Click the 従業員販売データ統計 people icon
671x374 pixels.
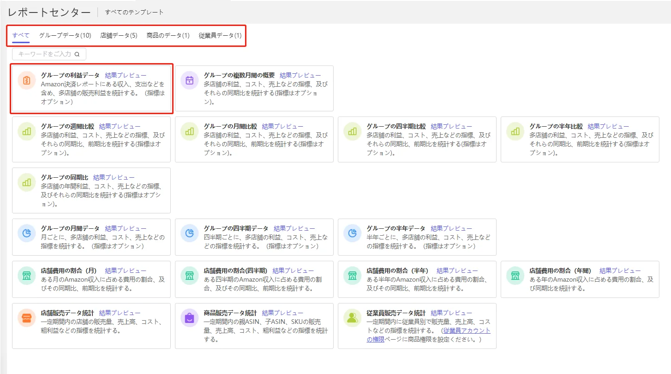(x=353, y=318)
